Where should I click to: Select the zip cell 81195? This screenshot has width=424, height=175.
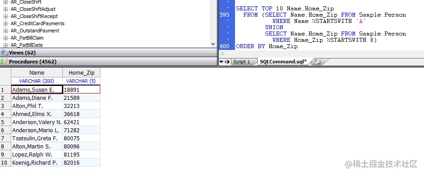pos(81,155)
